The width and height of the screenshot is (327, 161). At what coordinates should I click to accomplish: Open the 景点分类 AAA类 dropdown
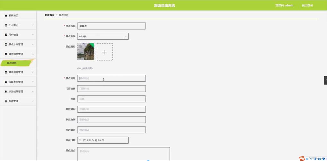(103, 36)
